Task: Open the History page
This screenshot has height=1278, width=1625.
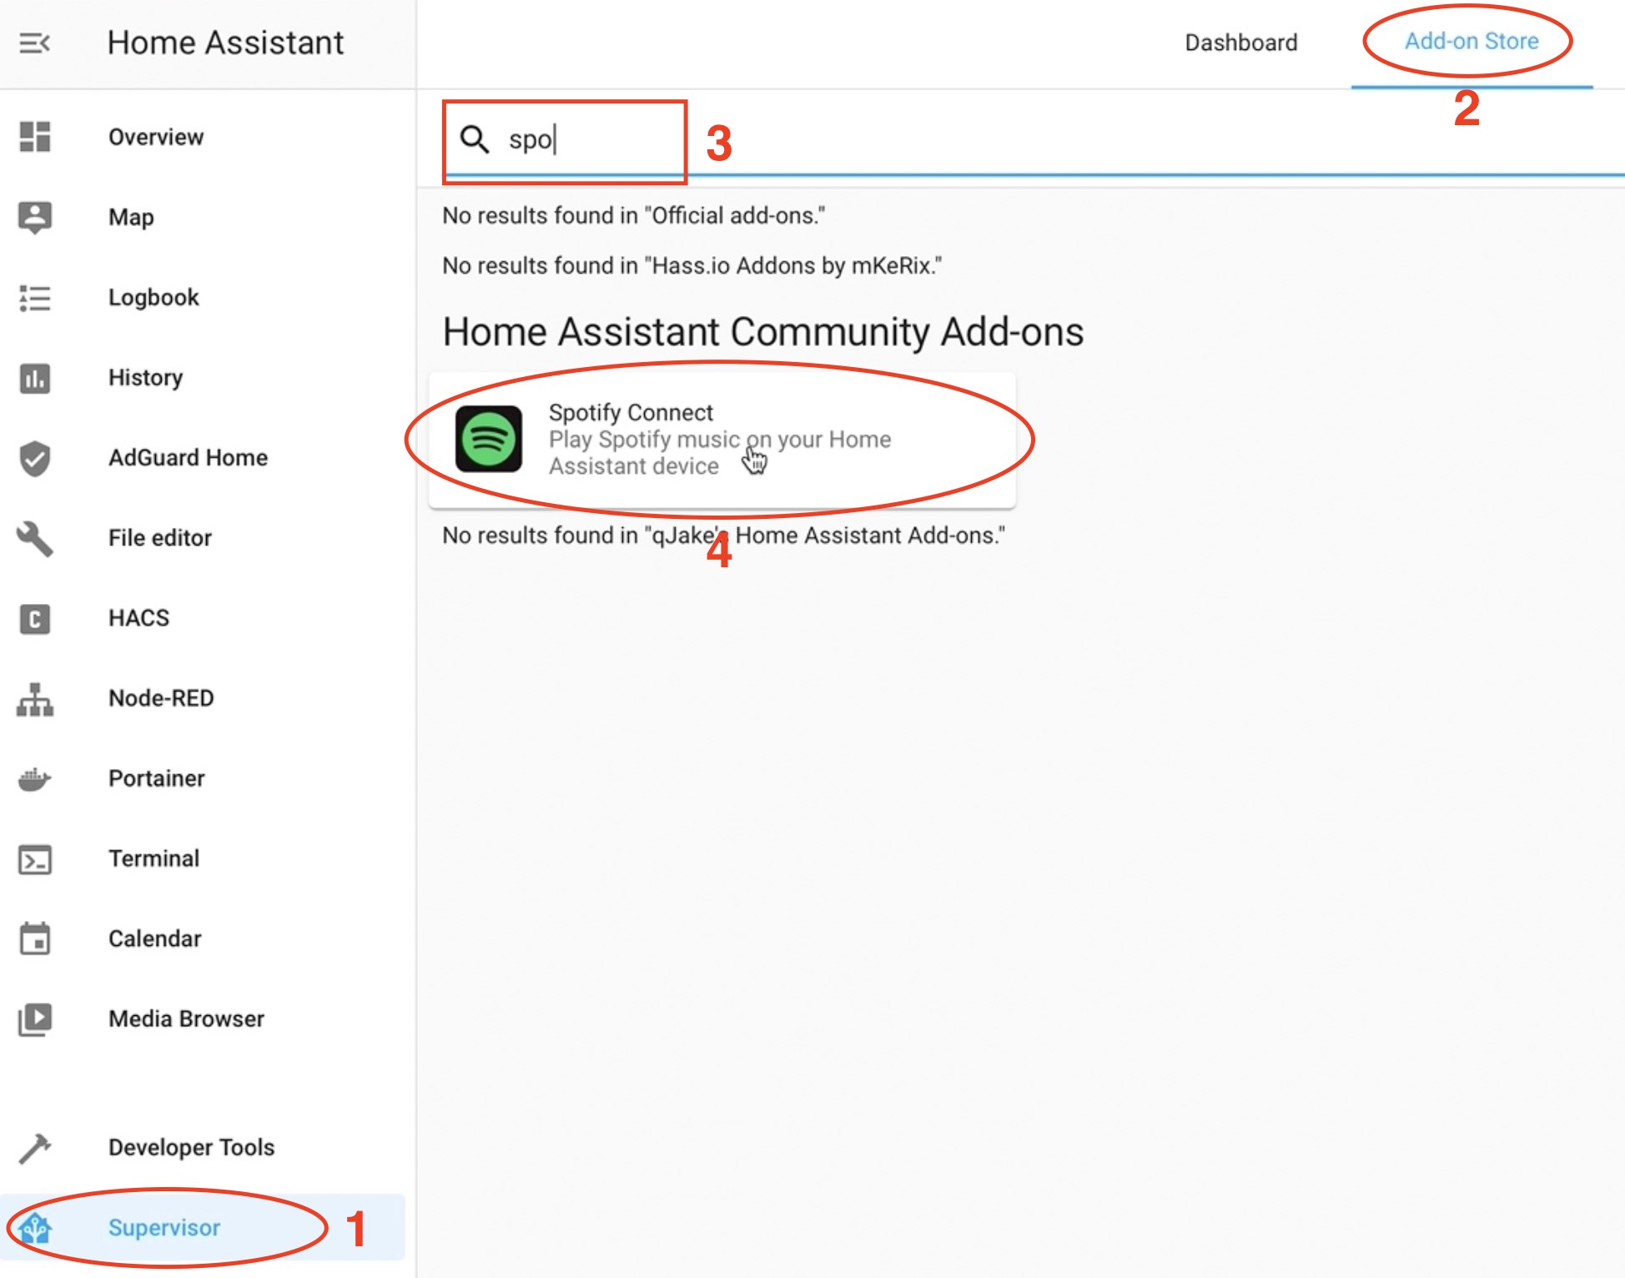Action: [203, 378]
